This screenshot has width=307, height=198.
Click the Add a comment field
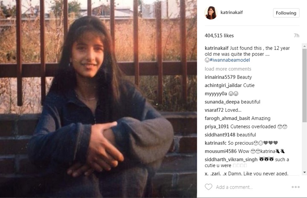[x=234, y=187]
